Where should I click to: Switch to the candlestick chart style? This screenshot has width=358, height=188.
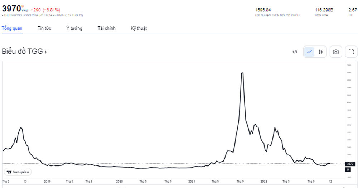321,52
